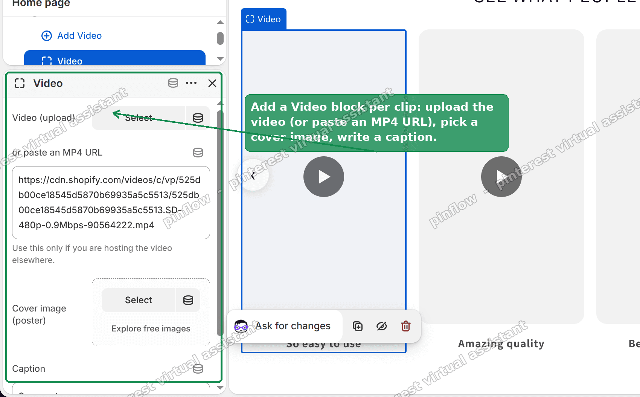Viewport: 640px width, 397px height.
Task: Click dynamic source icon for MP4 URL
Action: coord(198,153)
